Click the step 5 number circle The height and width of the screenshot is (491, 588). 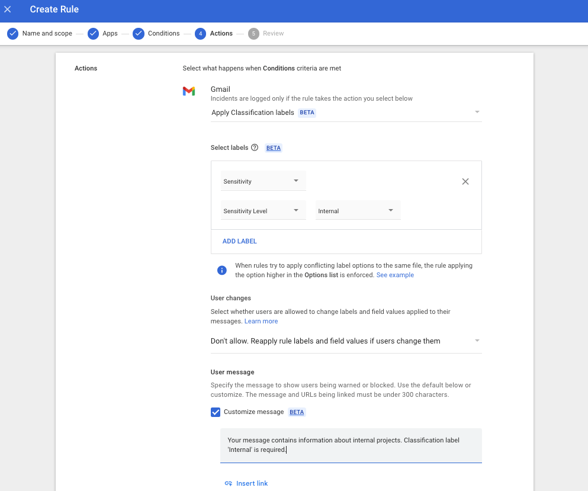(253, 33)
